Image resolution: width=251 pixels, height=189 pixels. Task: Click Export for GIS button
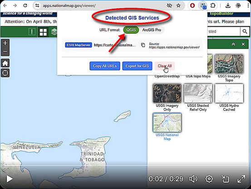click(137, 66)
